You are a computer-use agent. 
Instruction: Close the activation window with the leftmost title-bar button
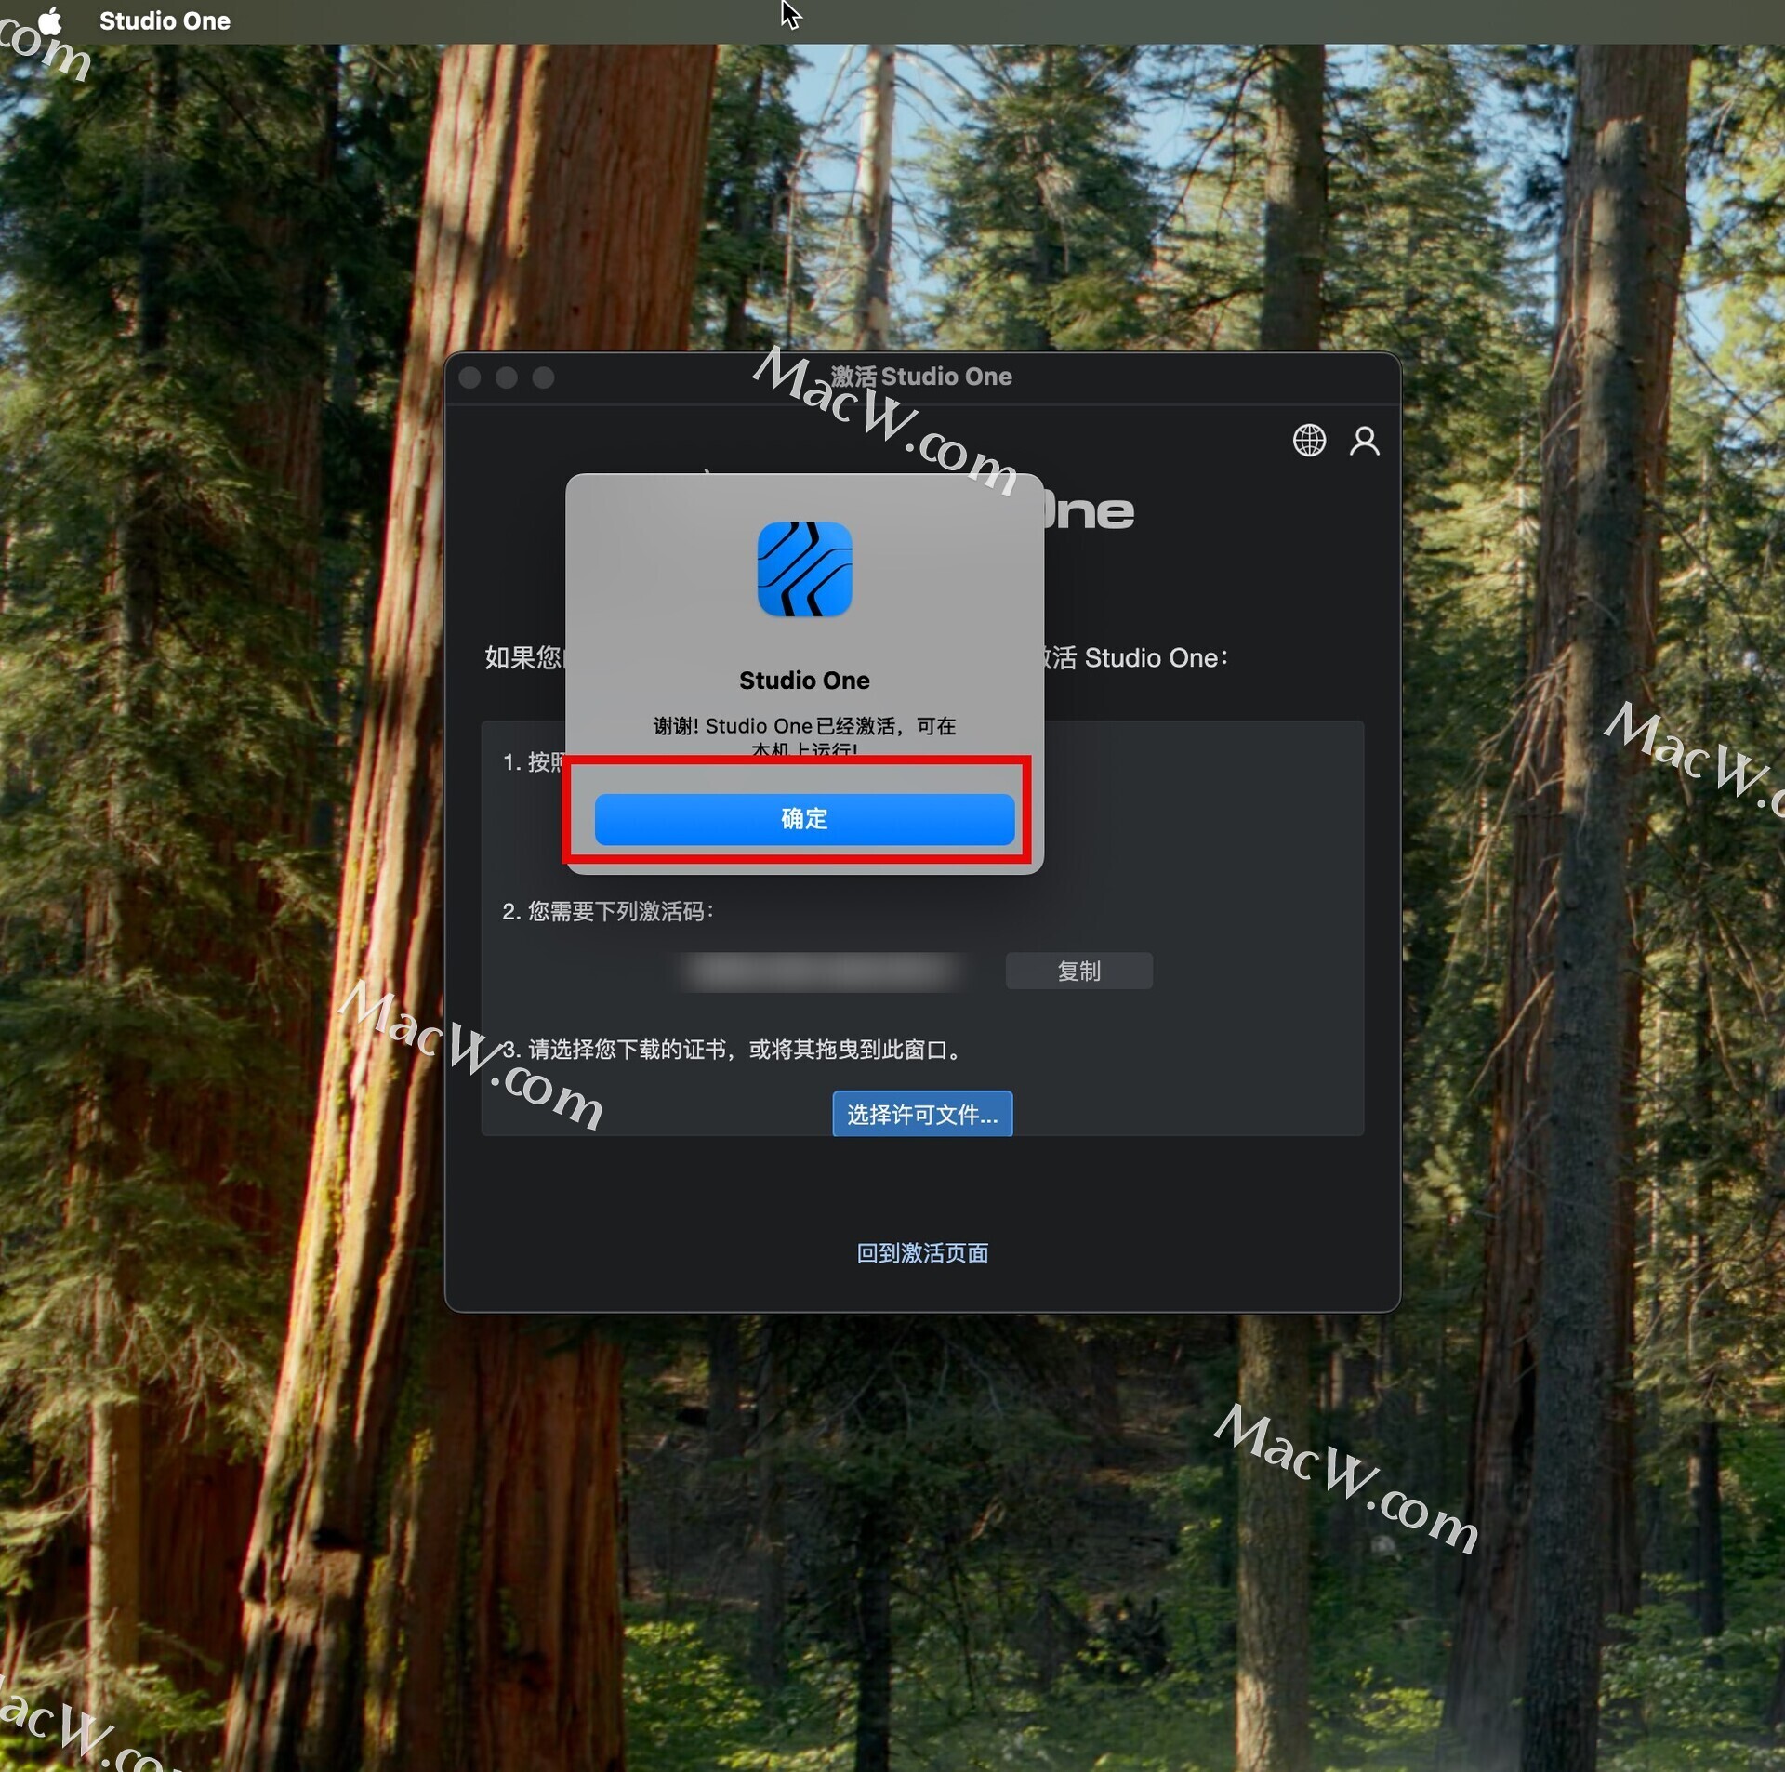pyautogui.click(x=470, y=377)
